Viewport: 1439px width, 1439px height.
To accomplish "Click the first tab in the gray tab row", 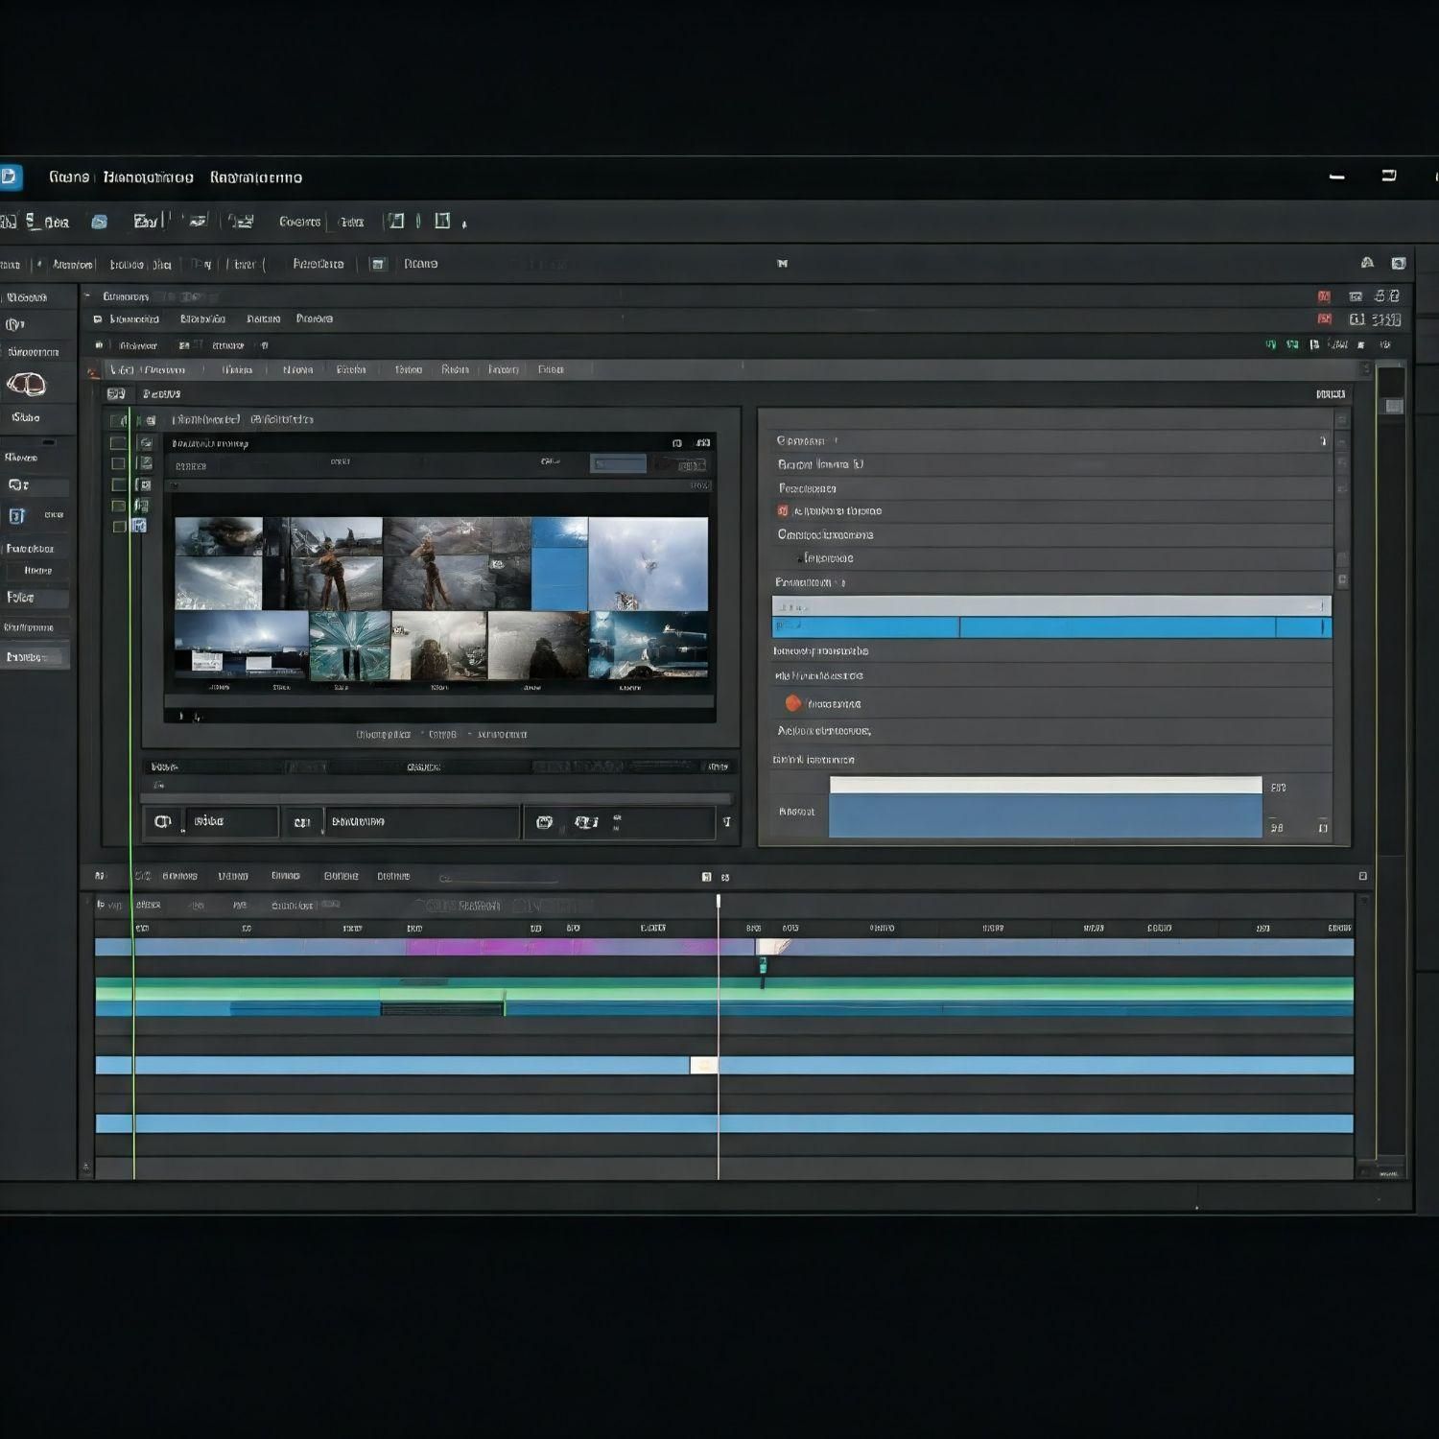I will point(148,369).
